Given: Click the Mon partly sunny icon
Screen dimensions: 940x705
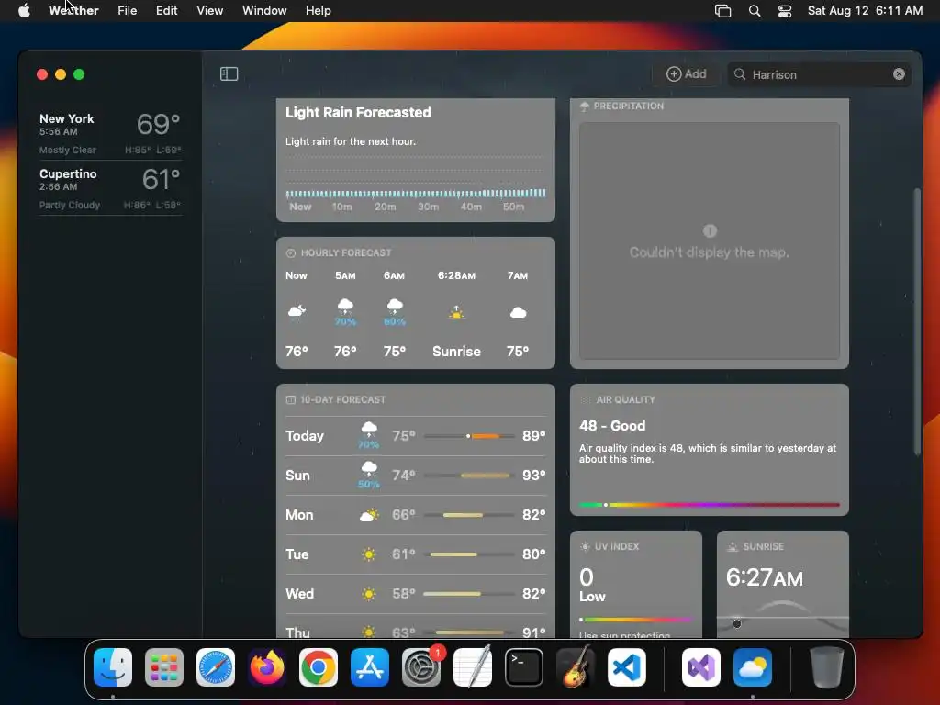Looking at the screenshot, I should 369,515.
